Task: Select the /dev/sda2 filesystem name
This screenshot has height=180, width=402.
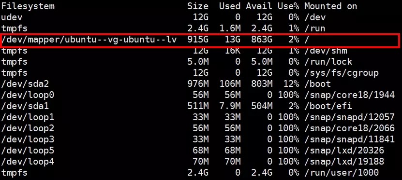Action: click(x=25, y=84)
